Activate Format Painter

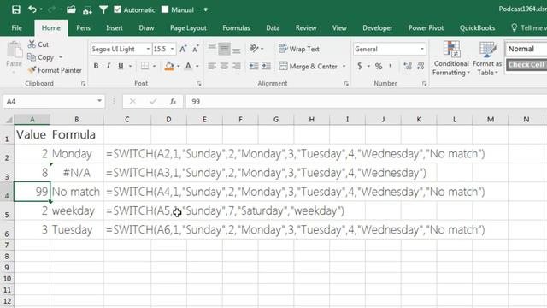point(55,70)
